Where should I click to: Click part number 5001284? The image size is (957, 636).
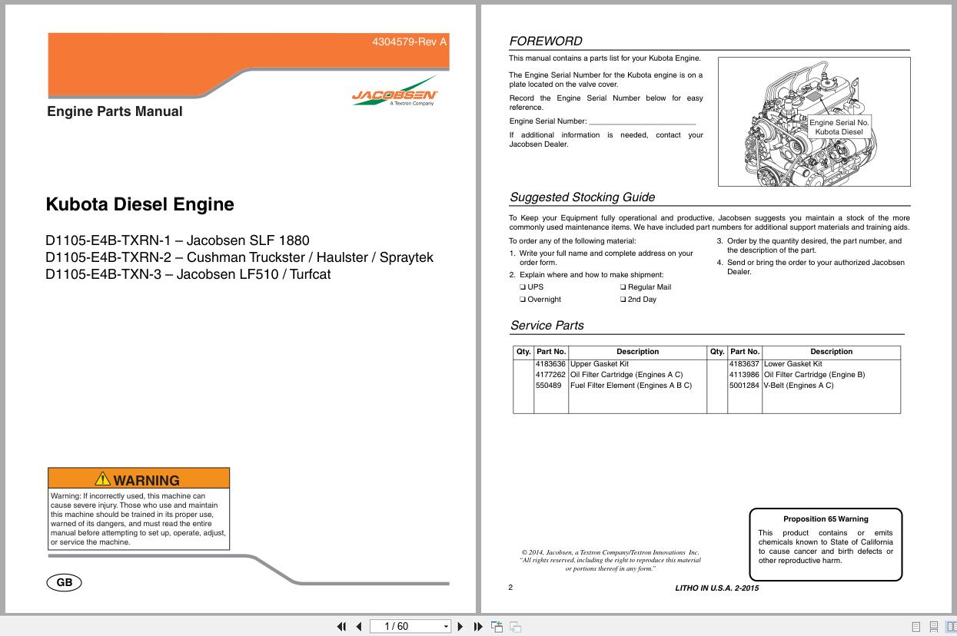[744, 386]
